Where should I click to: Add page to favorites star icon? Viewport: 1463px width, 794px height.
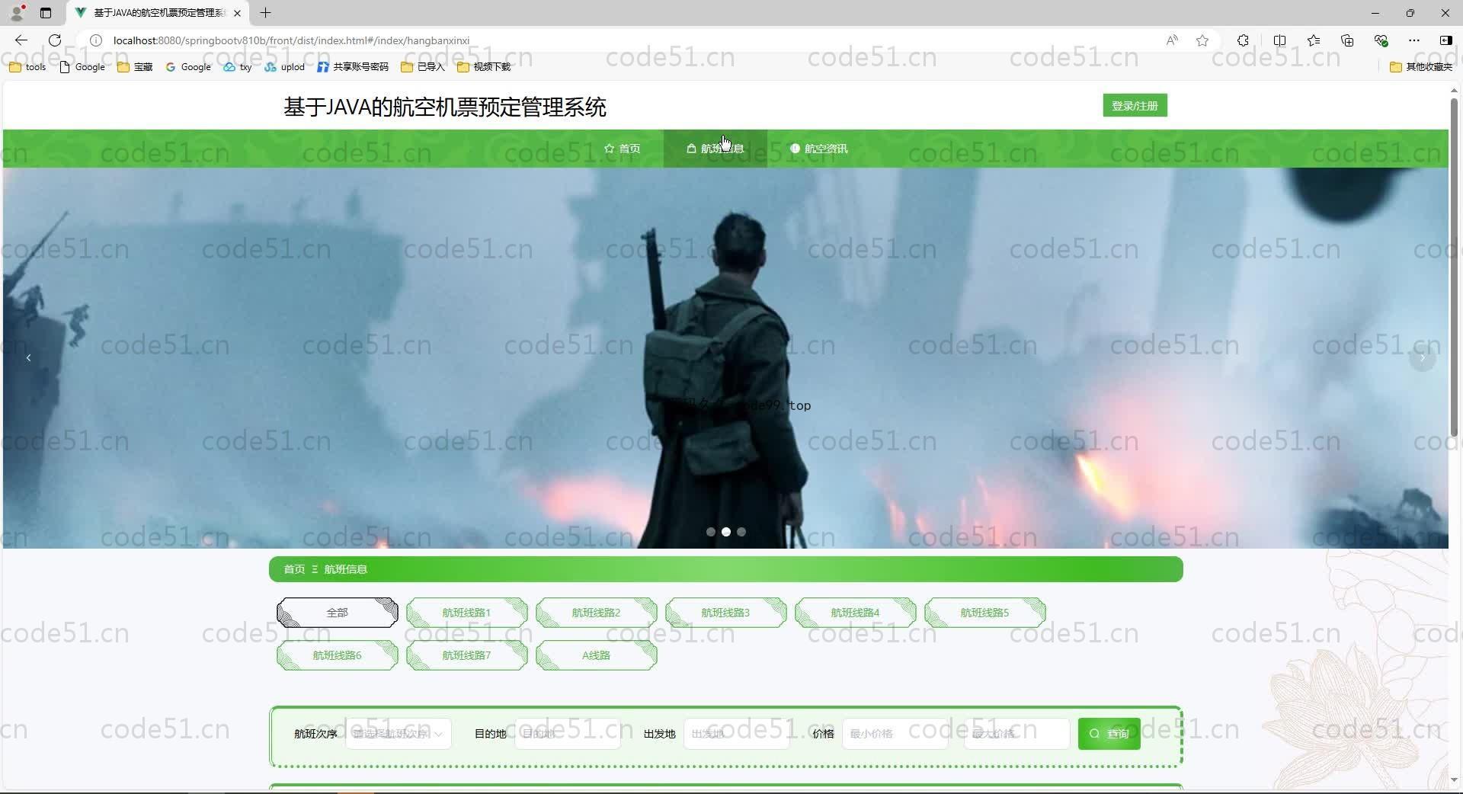[1202, 40]
